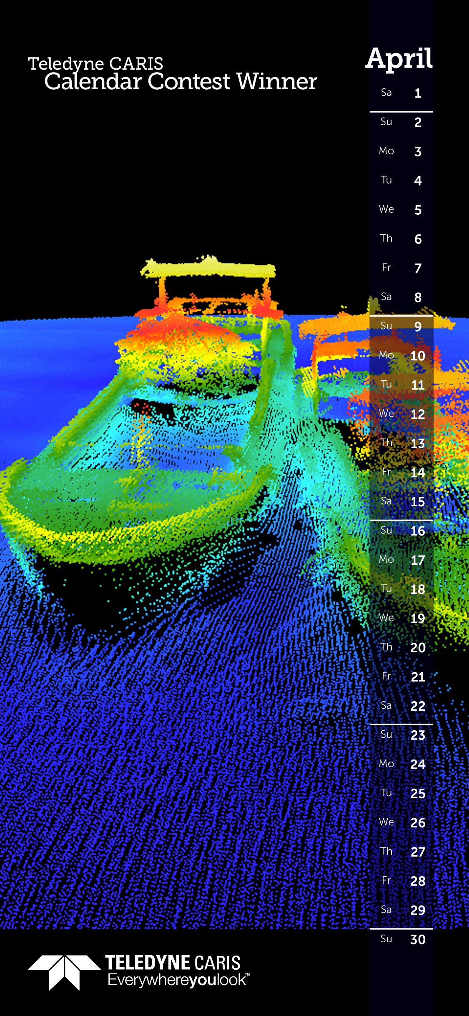Select calendar date 29
This screenshot has width=469, height=1016.
[418, 910]
